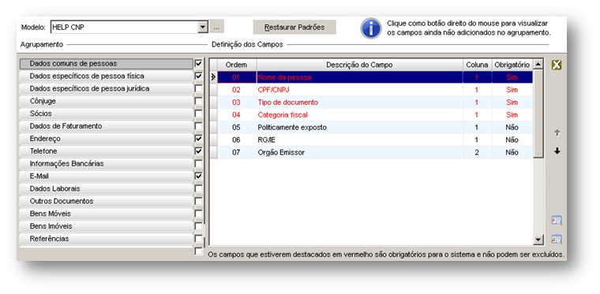
Task: Select the Nome da pessoa field row
Action: coord(375,77)
